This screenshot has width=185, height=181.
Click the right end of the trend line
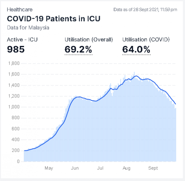pyautogui.click(x=176, y=104)
